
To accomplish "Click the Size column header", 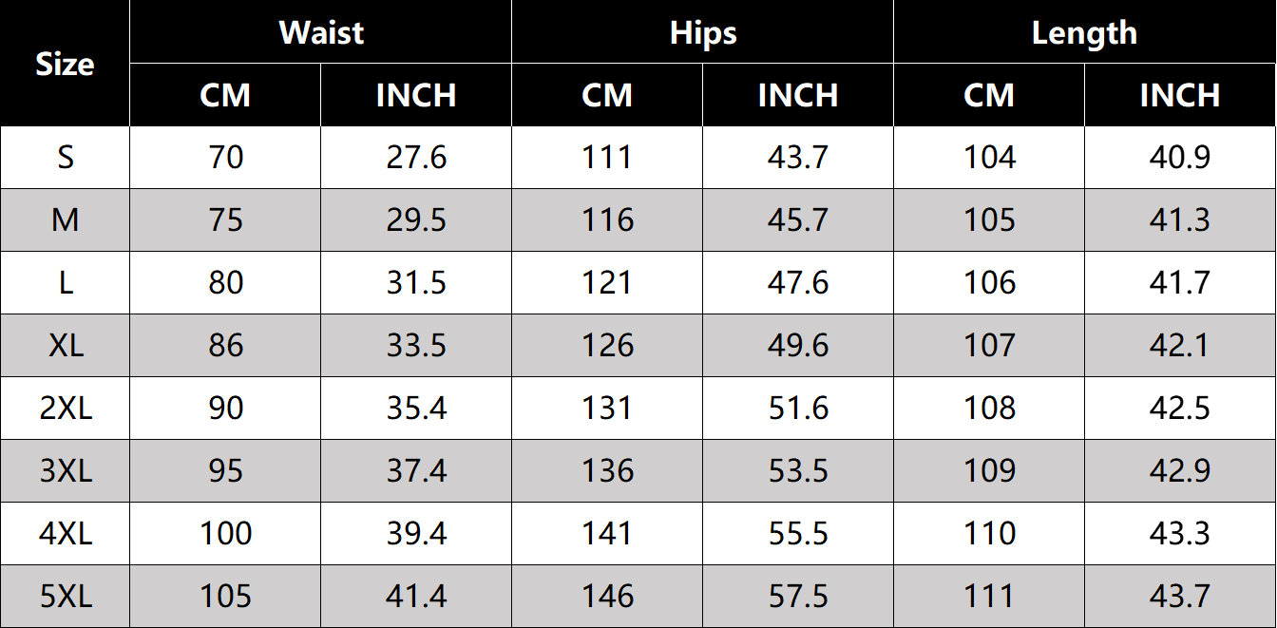I will coord(65,64).
